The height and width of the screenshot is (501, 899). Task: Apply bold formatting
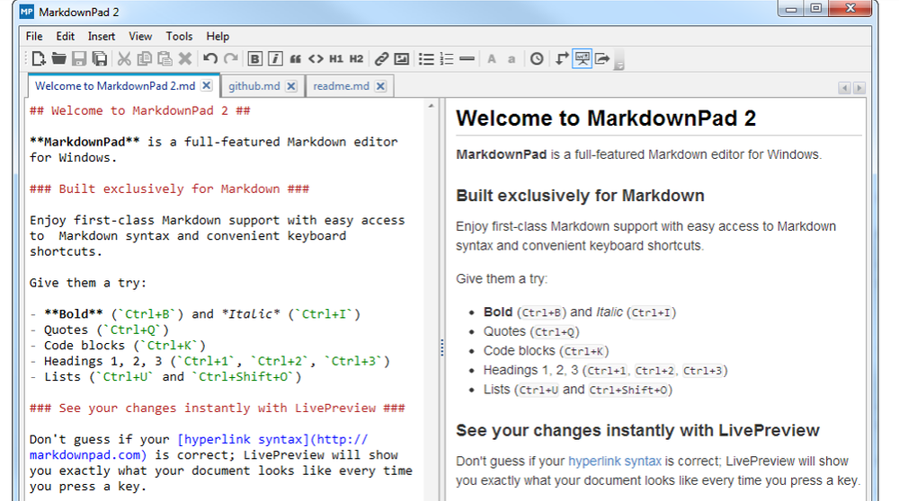(255, 58)
